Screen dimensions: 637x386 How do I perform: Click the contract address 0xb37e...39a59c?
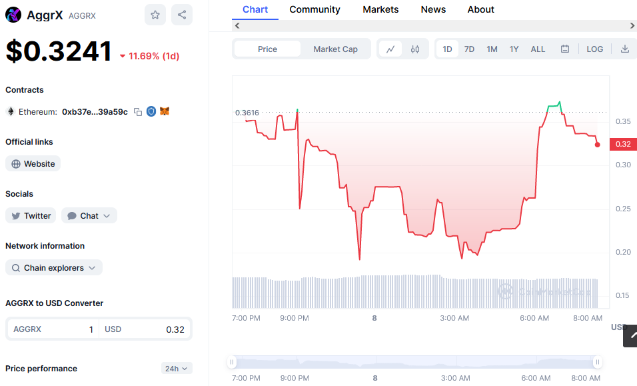(x=95, y=112)
